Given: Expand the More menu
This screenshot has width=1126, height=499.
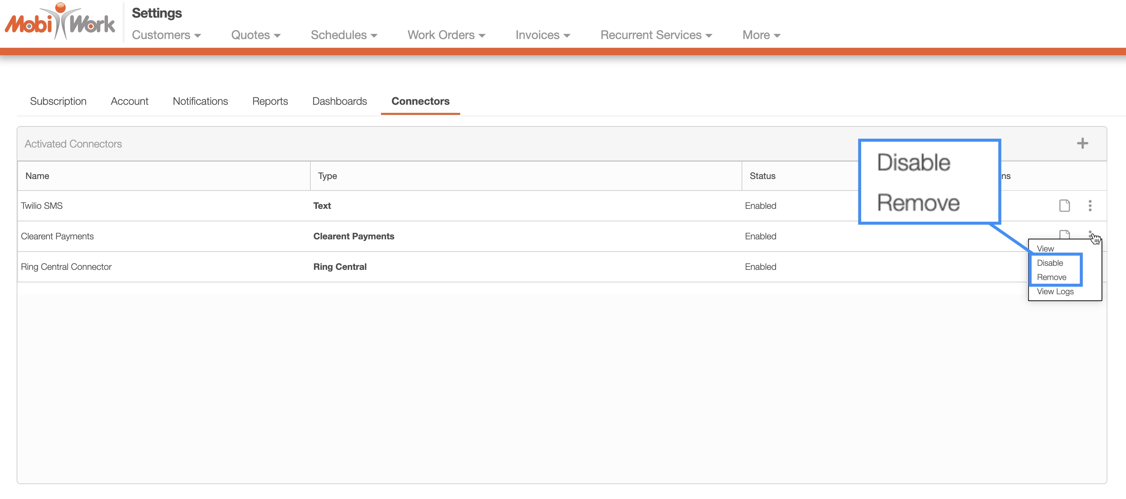Looking at the screenshot, I should 761,35.
